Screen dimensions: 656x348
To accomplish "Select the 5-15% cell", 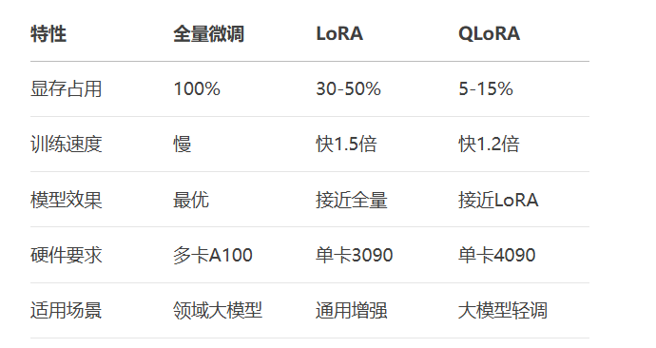I will pyautogui.click(x=485, y=88).
